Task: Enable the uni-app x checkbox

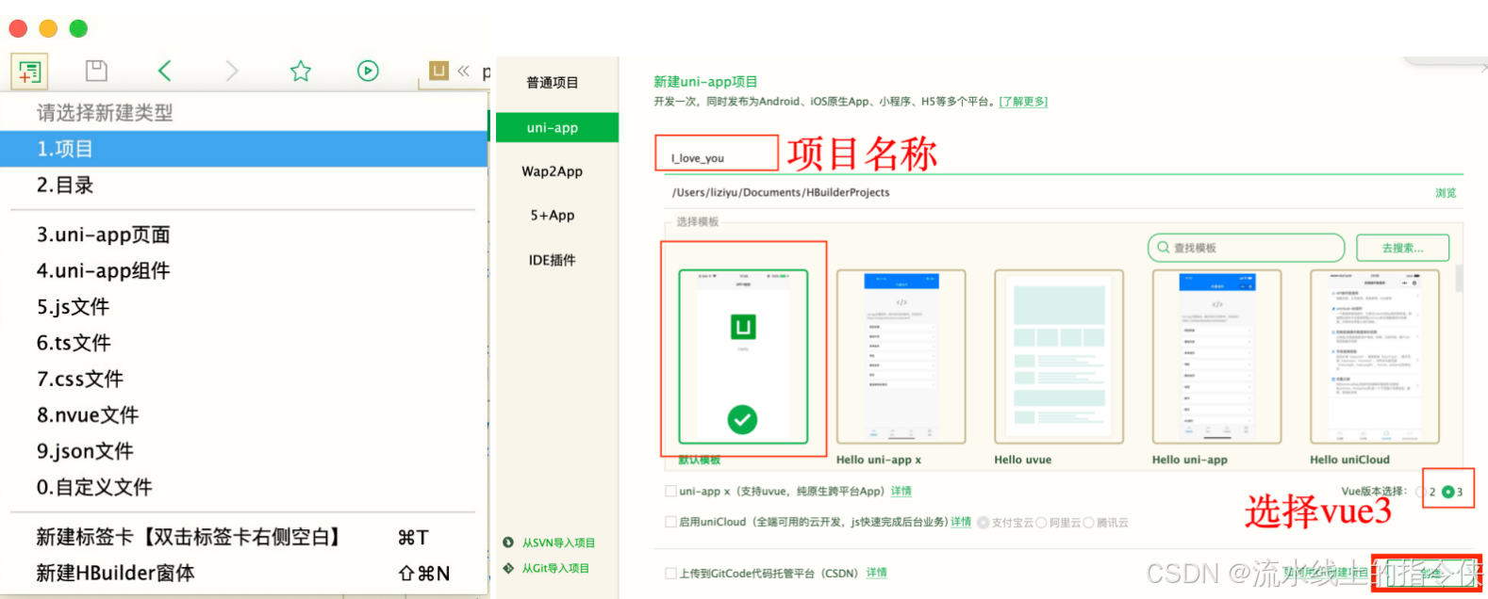Action: click(670, 491)
